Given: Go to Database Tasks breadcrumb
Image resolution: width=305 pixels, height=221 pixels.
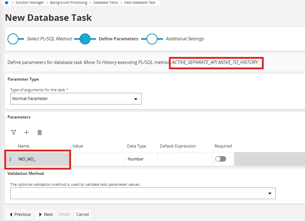Looking at the screenshot, I should [x=106, y=2].
